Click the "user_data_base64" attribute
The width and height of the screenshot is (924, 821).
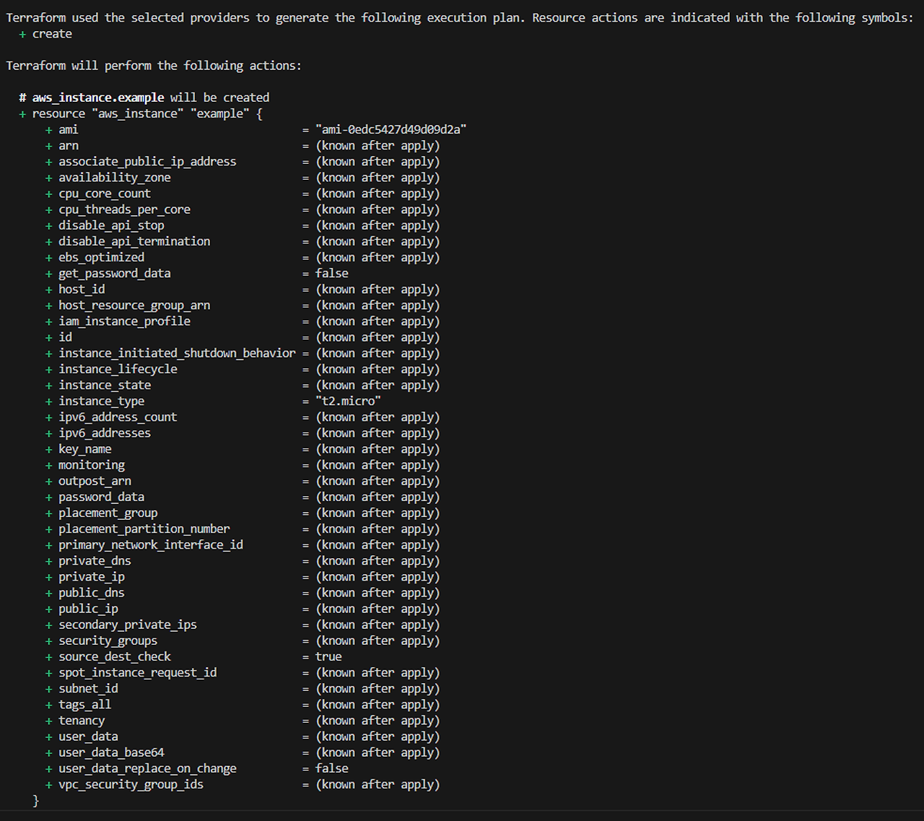[x=111, y=752]
